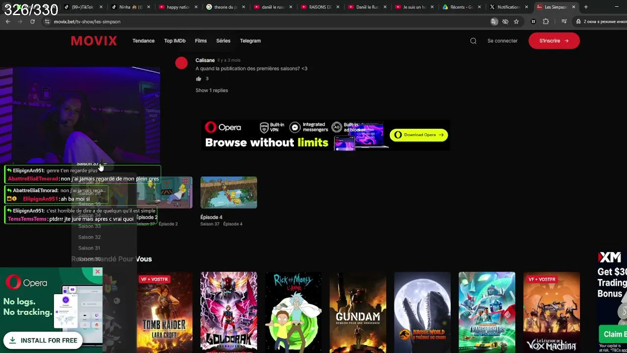Open the Transformers poster
The width and height of the screenshot is (627, 353).
click(487, 312)
